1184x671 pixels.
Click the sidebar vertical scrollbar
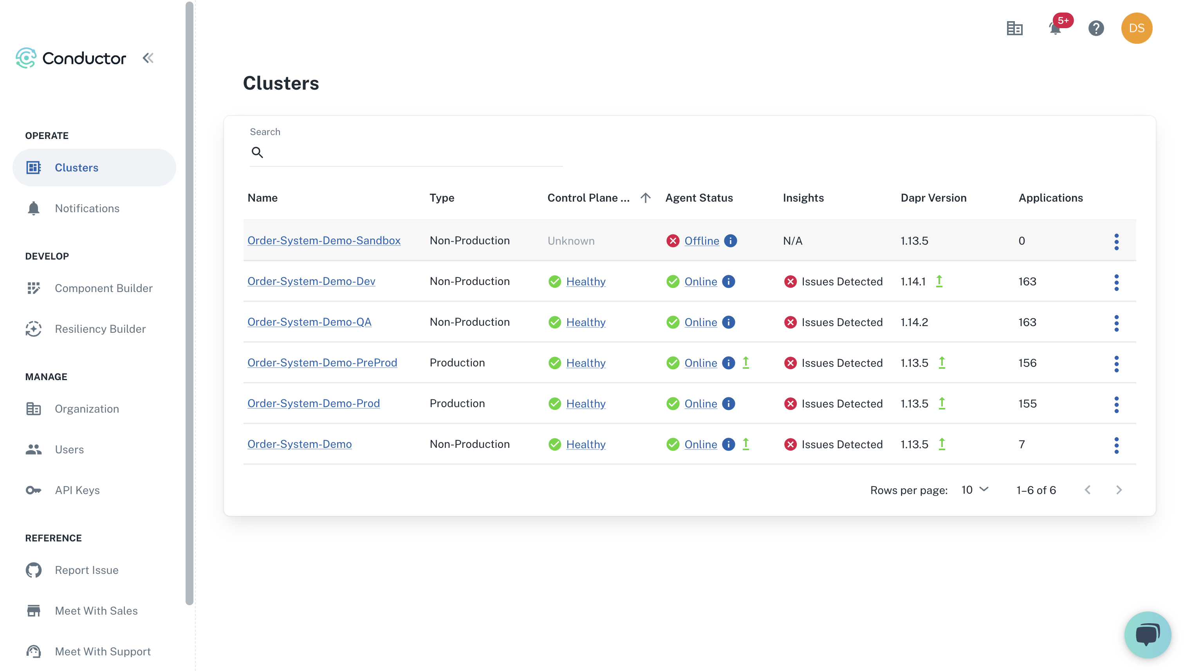pos(189,303)
